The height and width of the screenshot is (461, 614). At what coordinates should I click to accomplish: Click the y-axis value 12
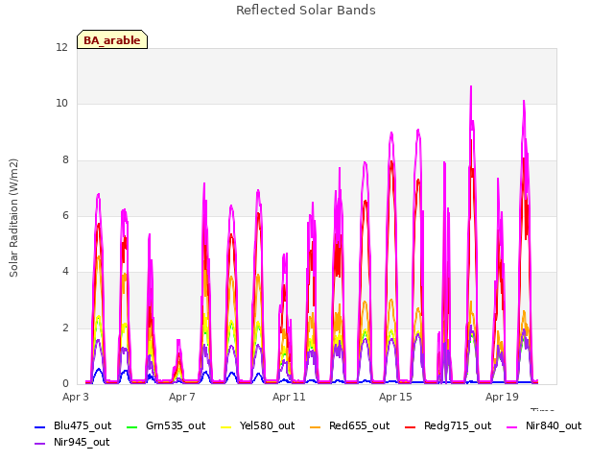pyautogui.click(x=61, y=47)
